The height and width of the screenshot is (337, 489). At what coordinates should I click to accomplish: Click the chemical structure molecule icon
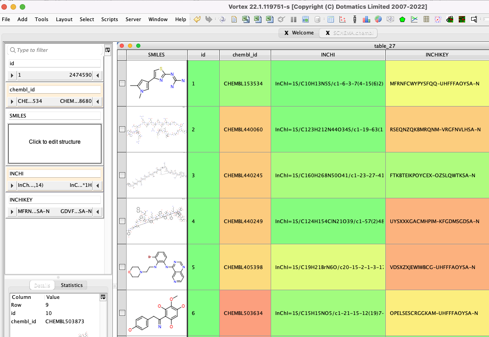pyautogui.click(x=281, y=19)
